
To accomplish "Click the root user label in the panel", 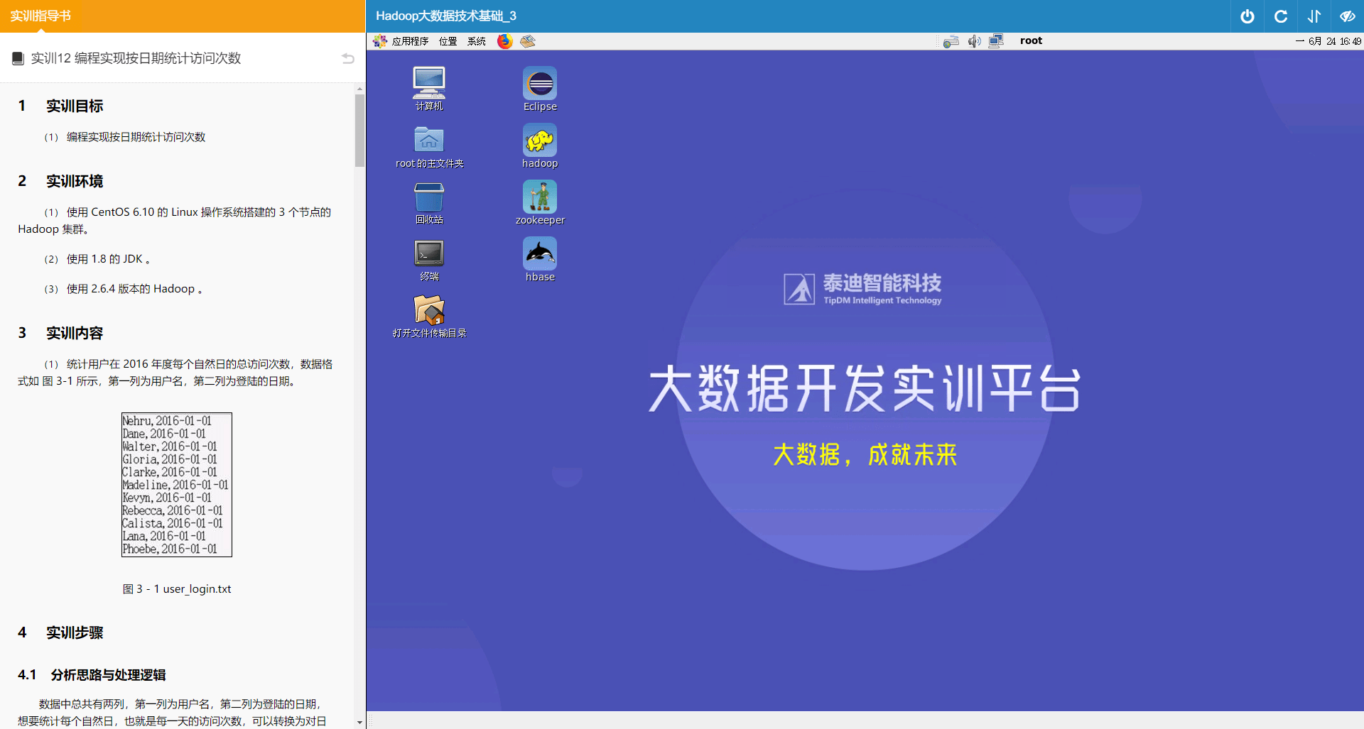I will (x=1031, y=40).
